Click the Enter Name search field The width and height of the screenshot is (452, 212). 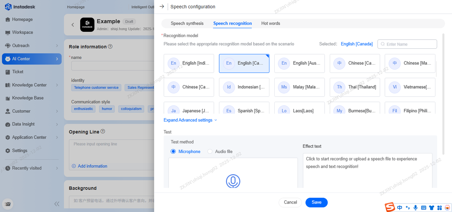click(410, 44)
